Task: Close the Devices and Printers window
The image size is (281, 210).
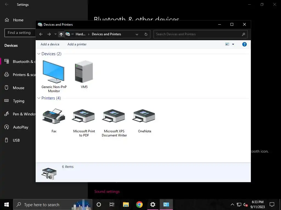Action: point(245,24)
